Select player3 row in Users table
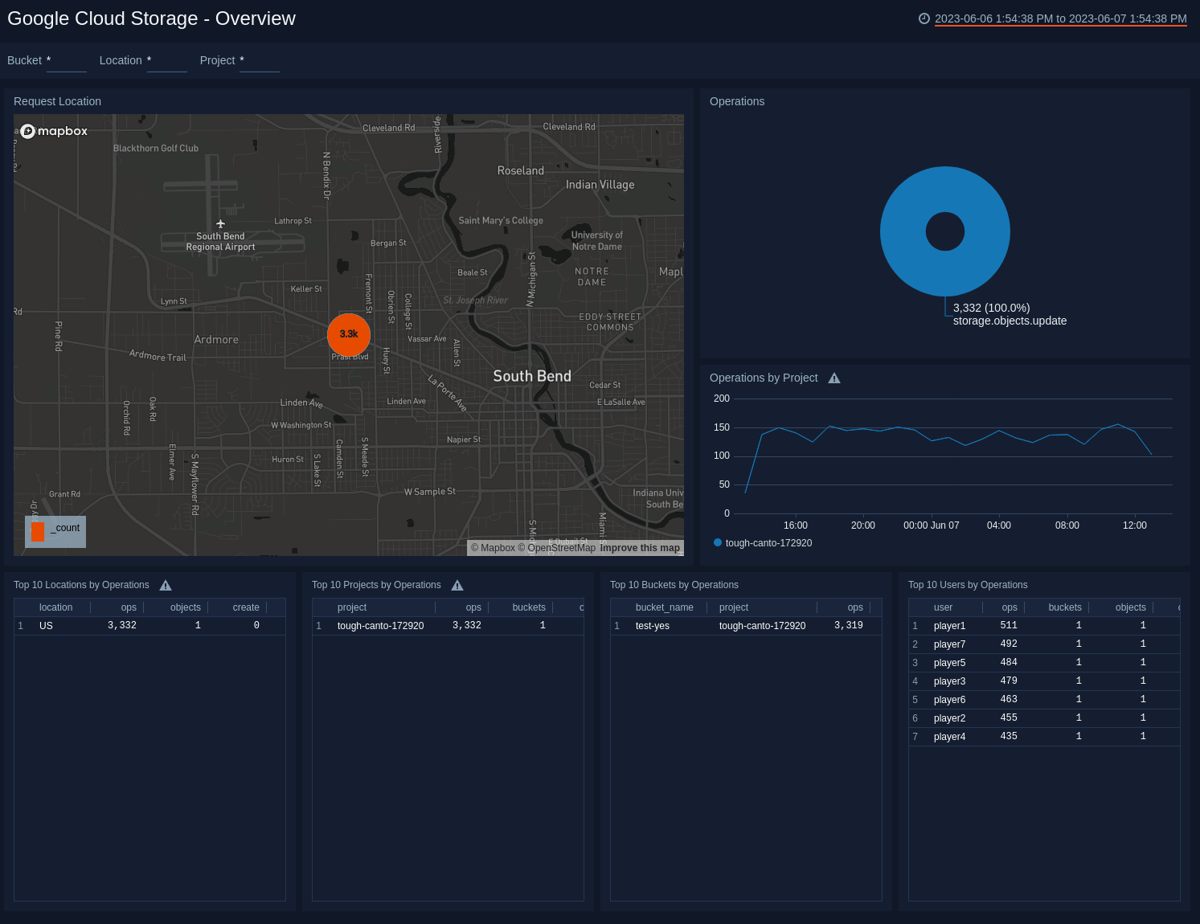The height and width of the screenshot is (924, 1200). coord(1044,681)
